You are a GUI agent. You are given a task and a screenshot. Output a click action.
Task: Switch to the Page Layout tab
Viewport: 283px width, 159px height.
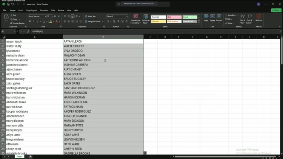(32, 11)
